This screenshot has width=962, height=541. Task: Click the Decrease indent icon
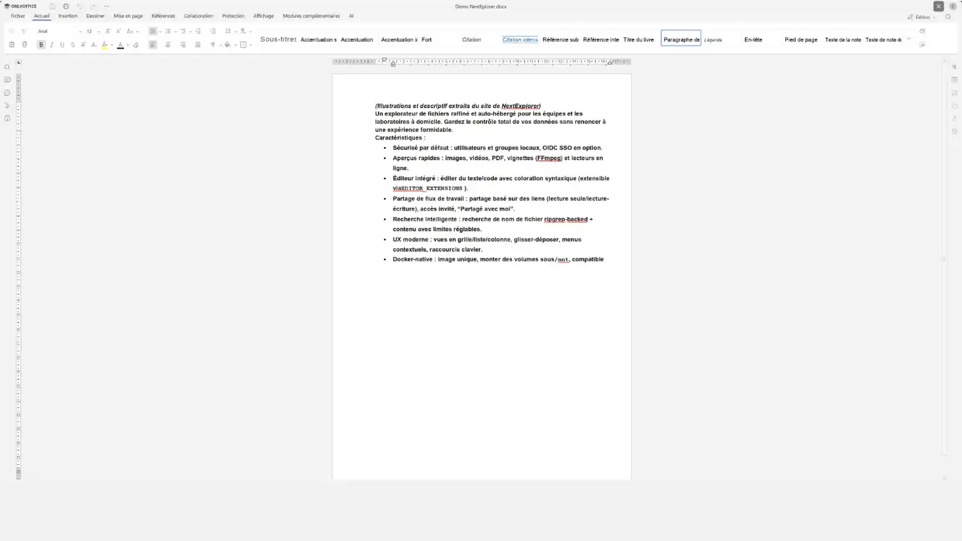[x=198, y=31]
